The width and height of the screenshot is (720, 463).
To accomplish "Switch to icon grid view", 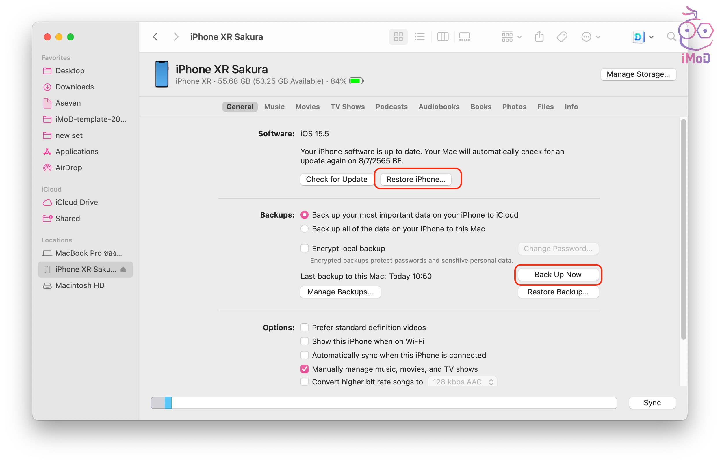I will coord(398,37).
